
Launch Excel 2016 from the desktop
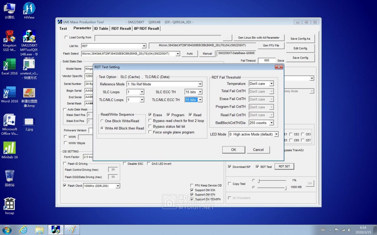(10, 65)
